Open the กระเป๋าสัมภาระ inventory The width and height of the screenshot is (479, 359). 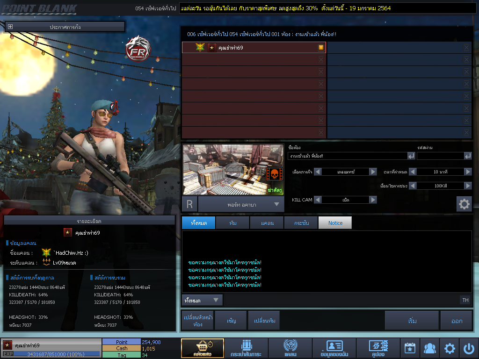coord(246,348)
